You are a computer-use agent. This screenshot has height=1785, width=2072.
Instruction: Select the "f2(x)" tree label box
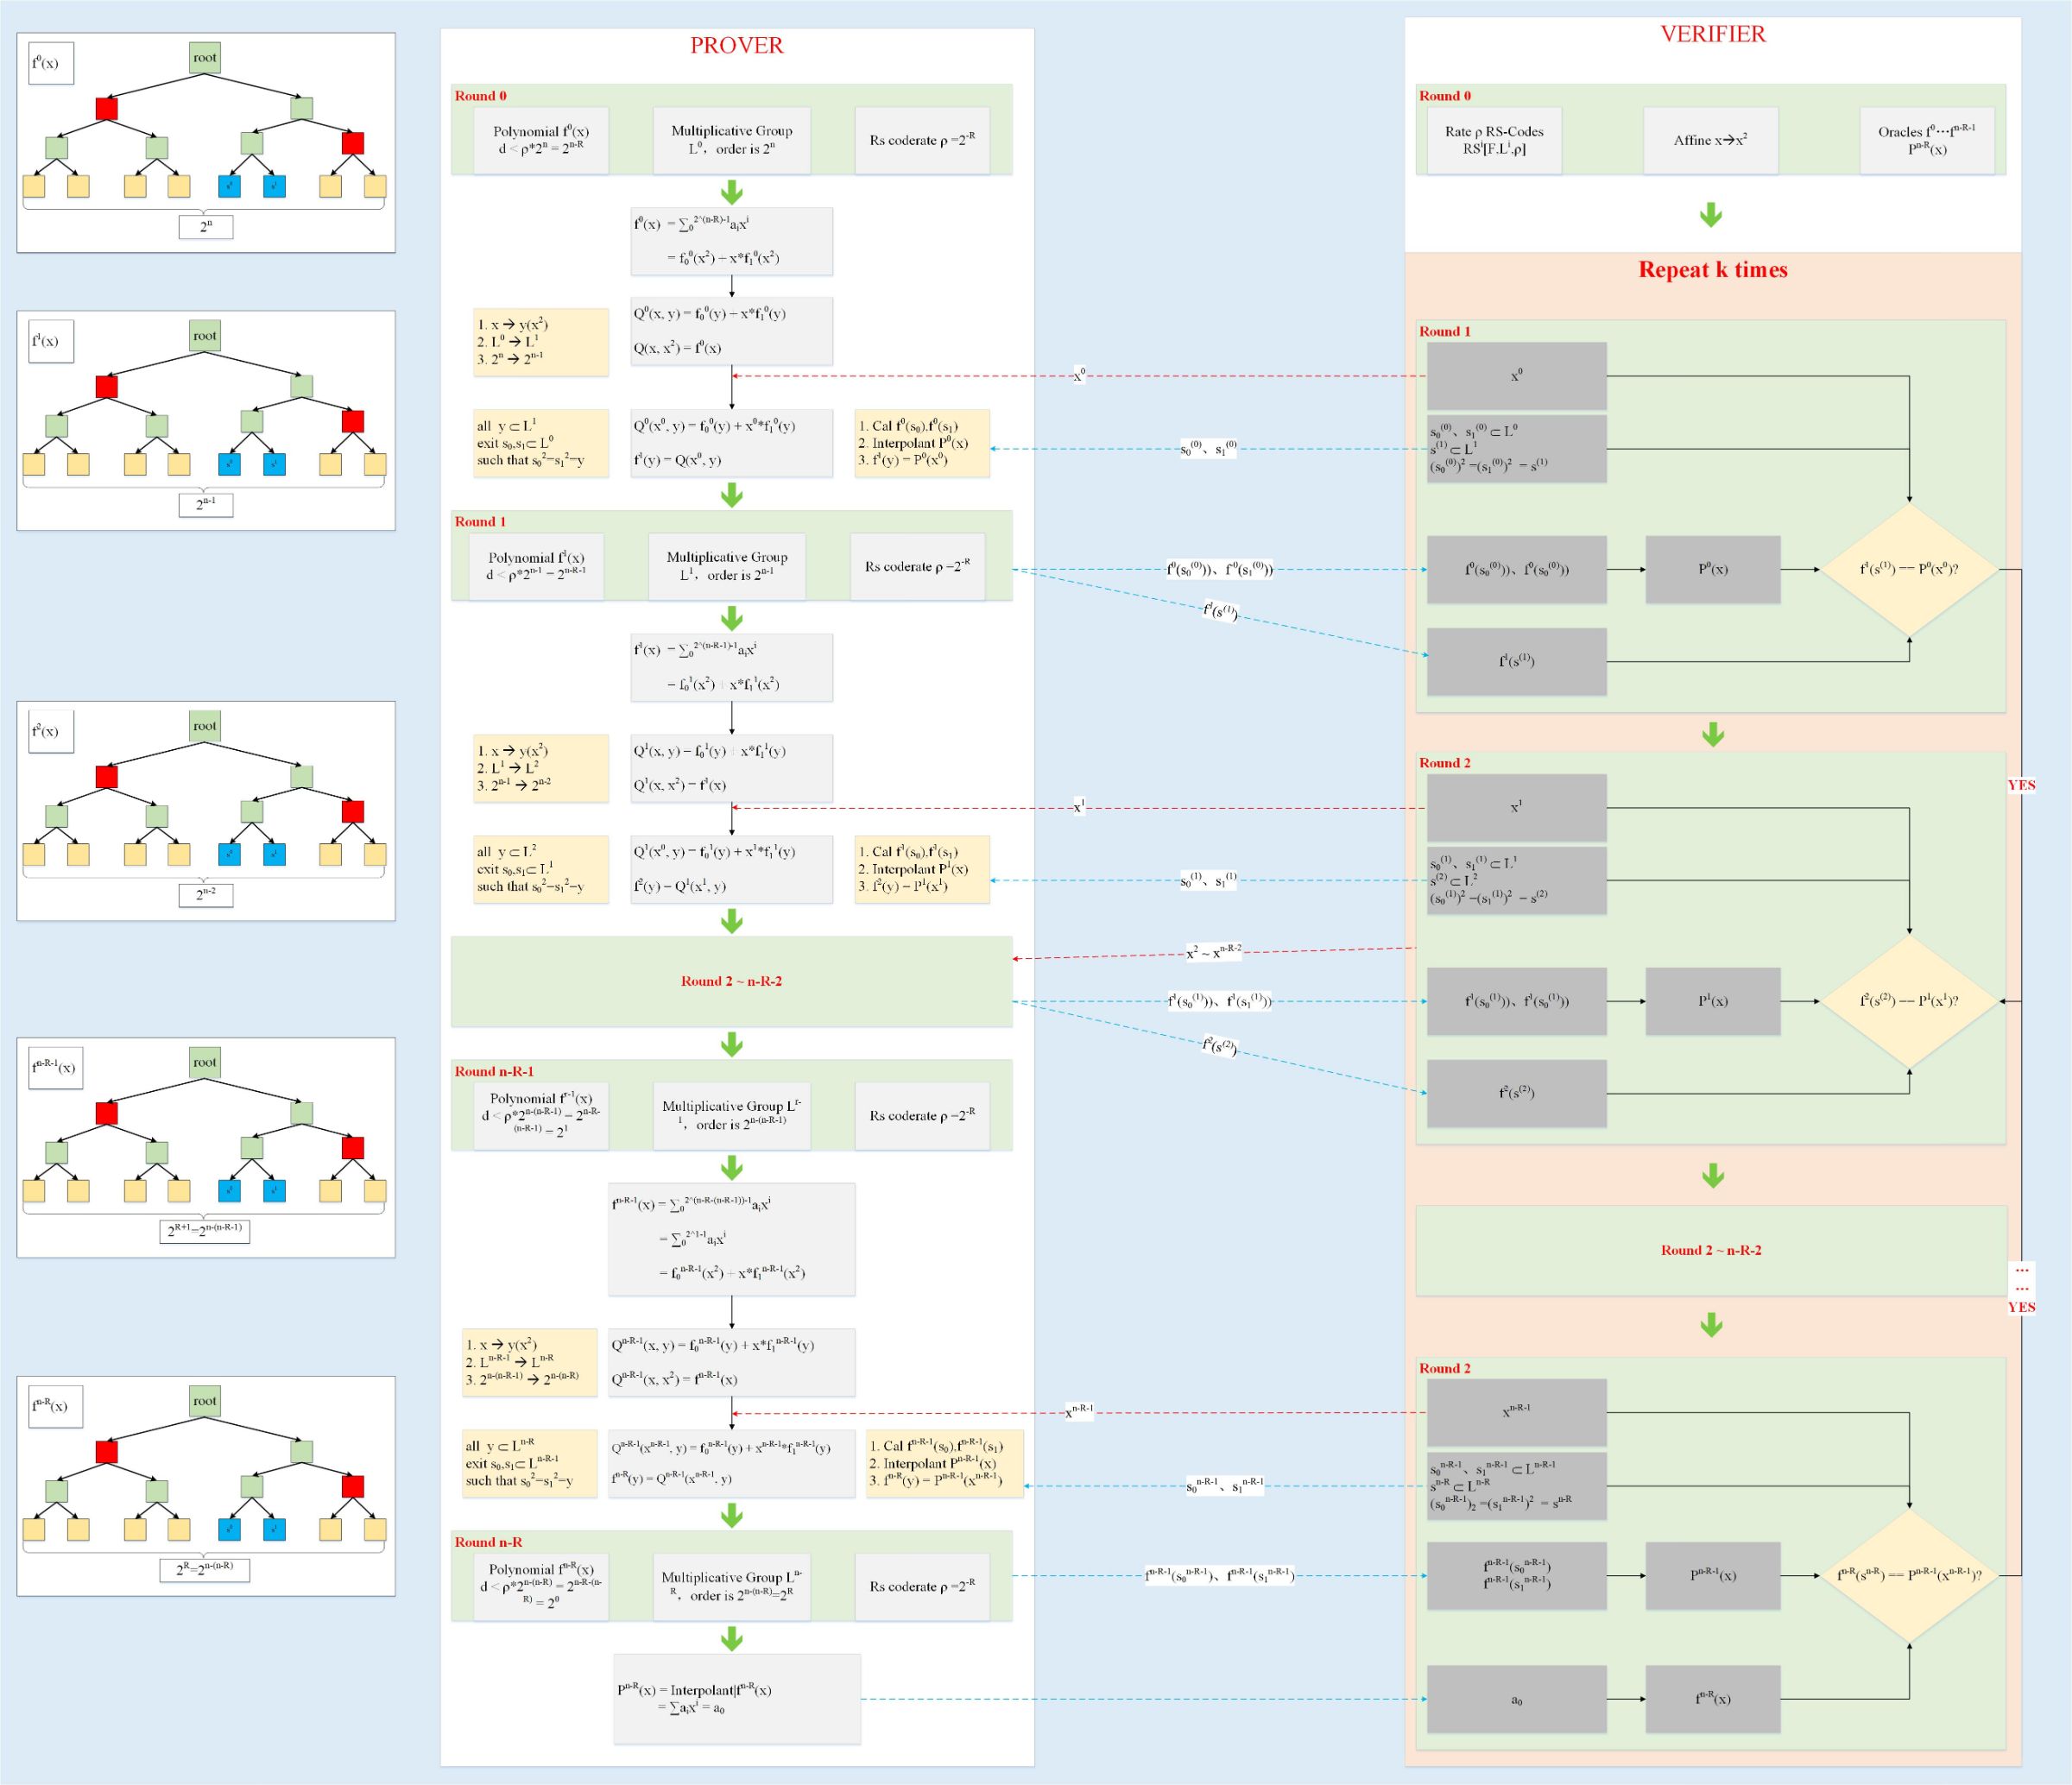tap(51, 731)
